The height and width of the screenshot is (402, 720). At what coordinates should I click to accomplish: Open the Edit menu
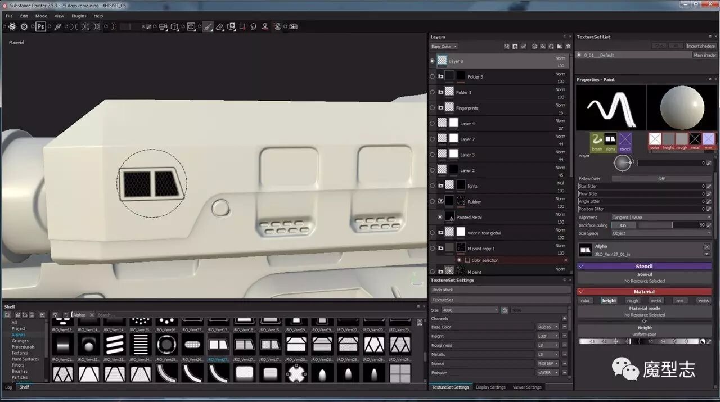tap(24, 16)
